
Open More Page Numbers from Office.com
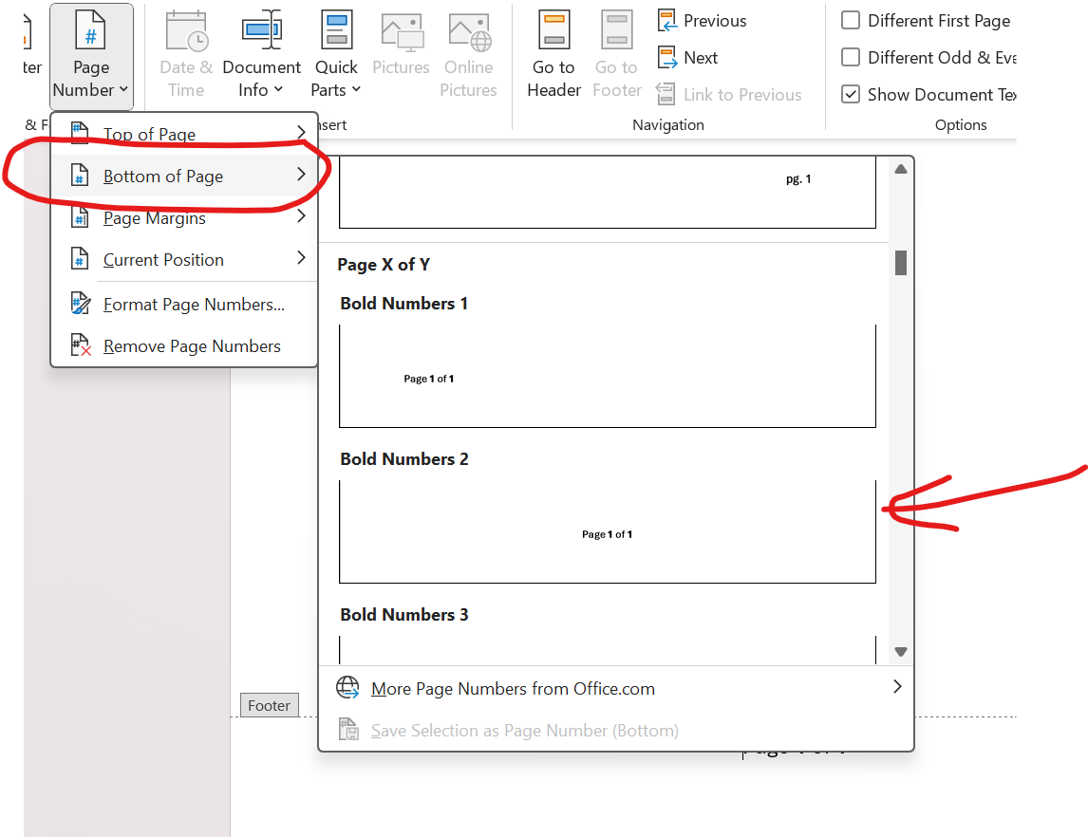[x=513, y=688]
